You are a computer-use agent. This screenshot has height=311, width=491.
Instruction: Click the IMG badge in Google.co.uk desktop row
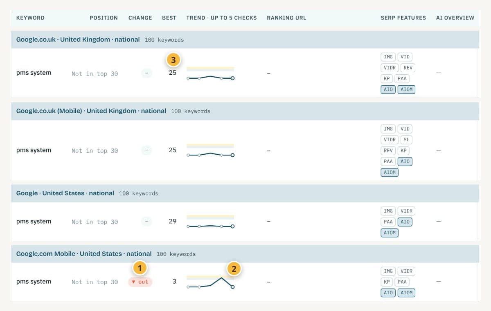click(388, 57)
